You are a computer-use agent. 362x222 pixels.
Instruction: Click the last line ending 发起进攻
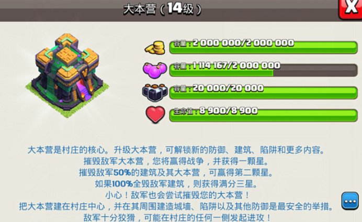pos(177,218)
